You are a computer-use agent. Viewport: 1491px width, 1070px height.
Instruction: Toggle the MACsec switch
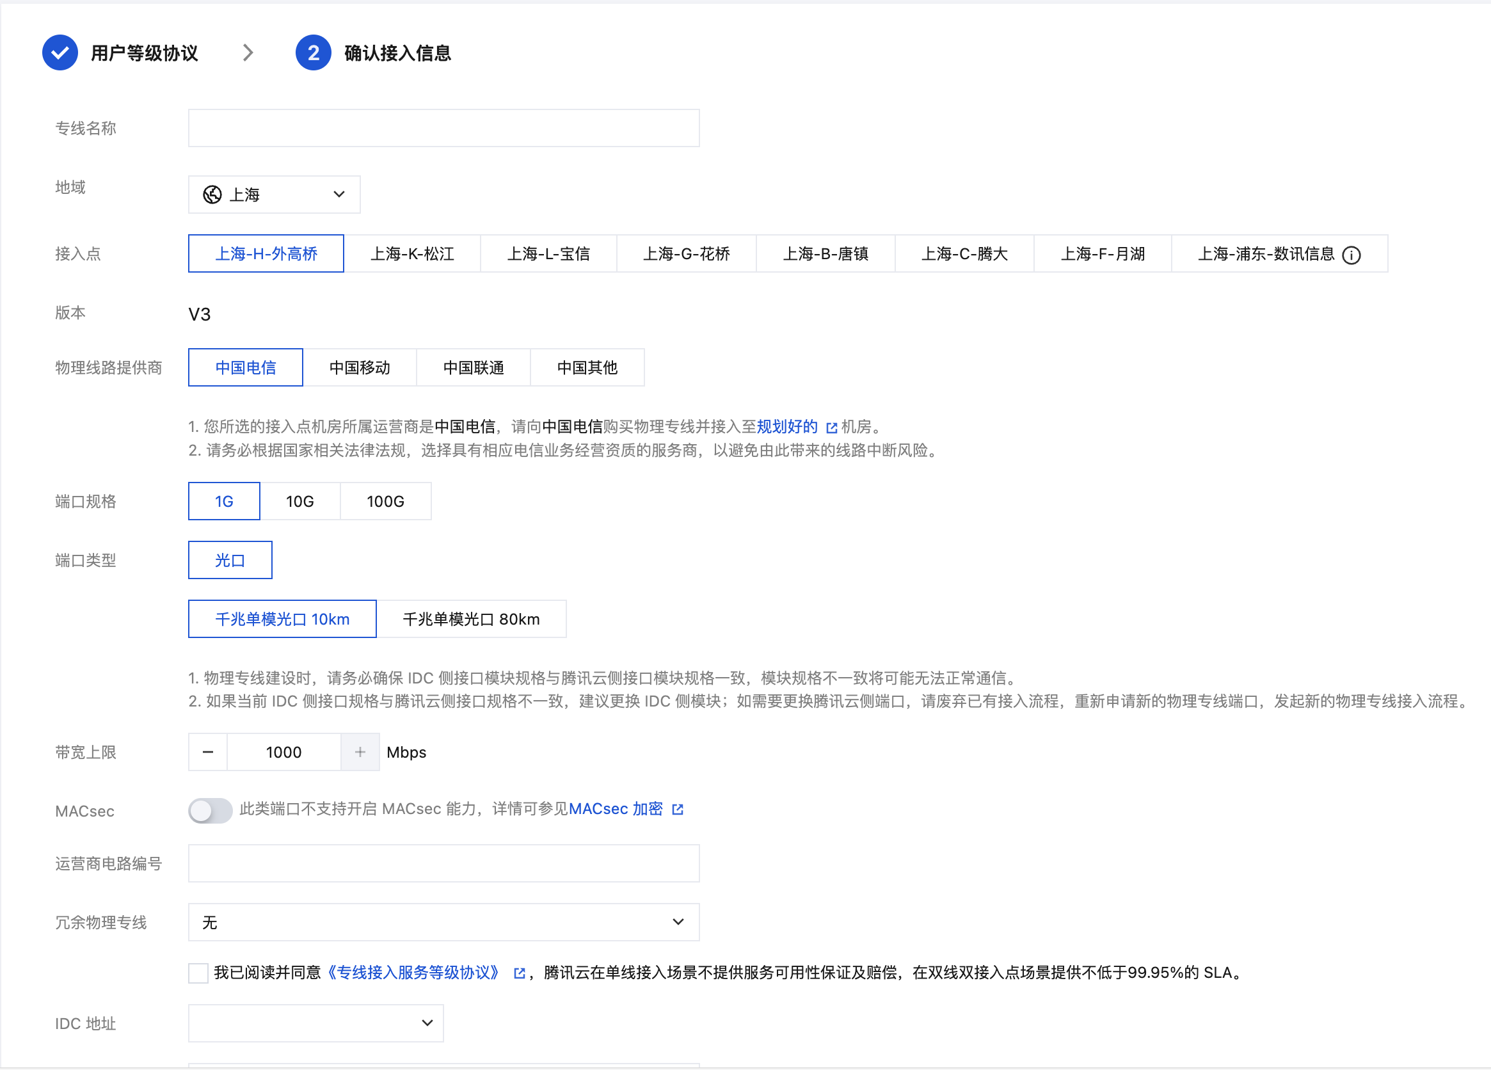click(211, 810)
